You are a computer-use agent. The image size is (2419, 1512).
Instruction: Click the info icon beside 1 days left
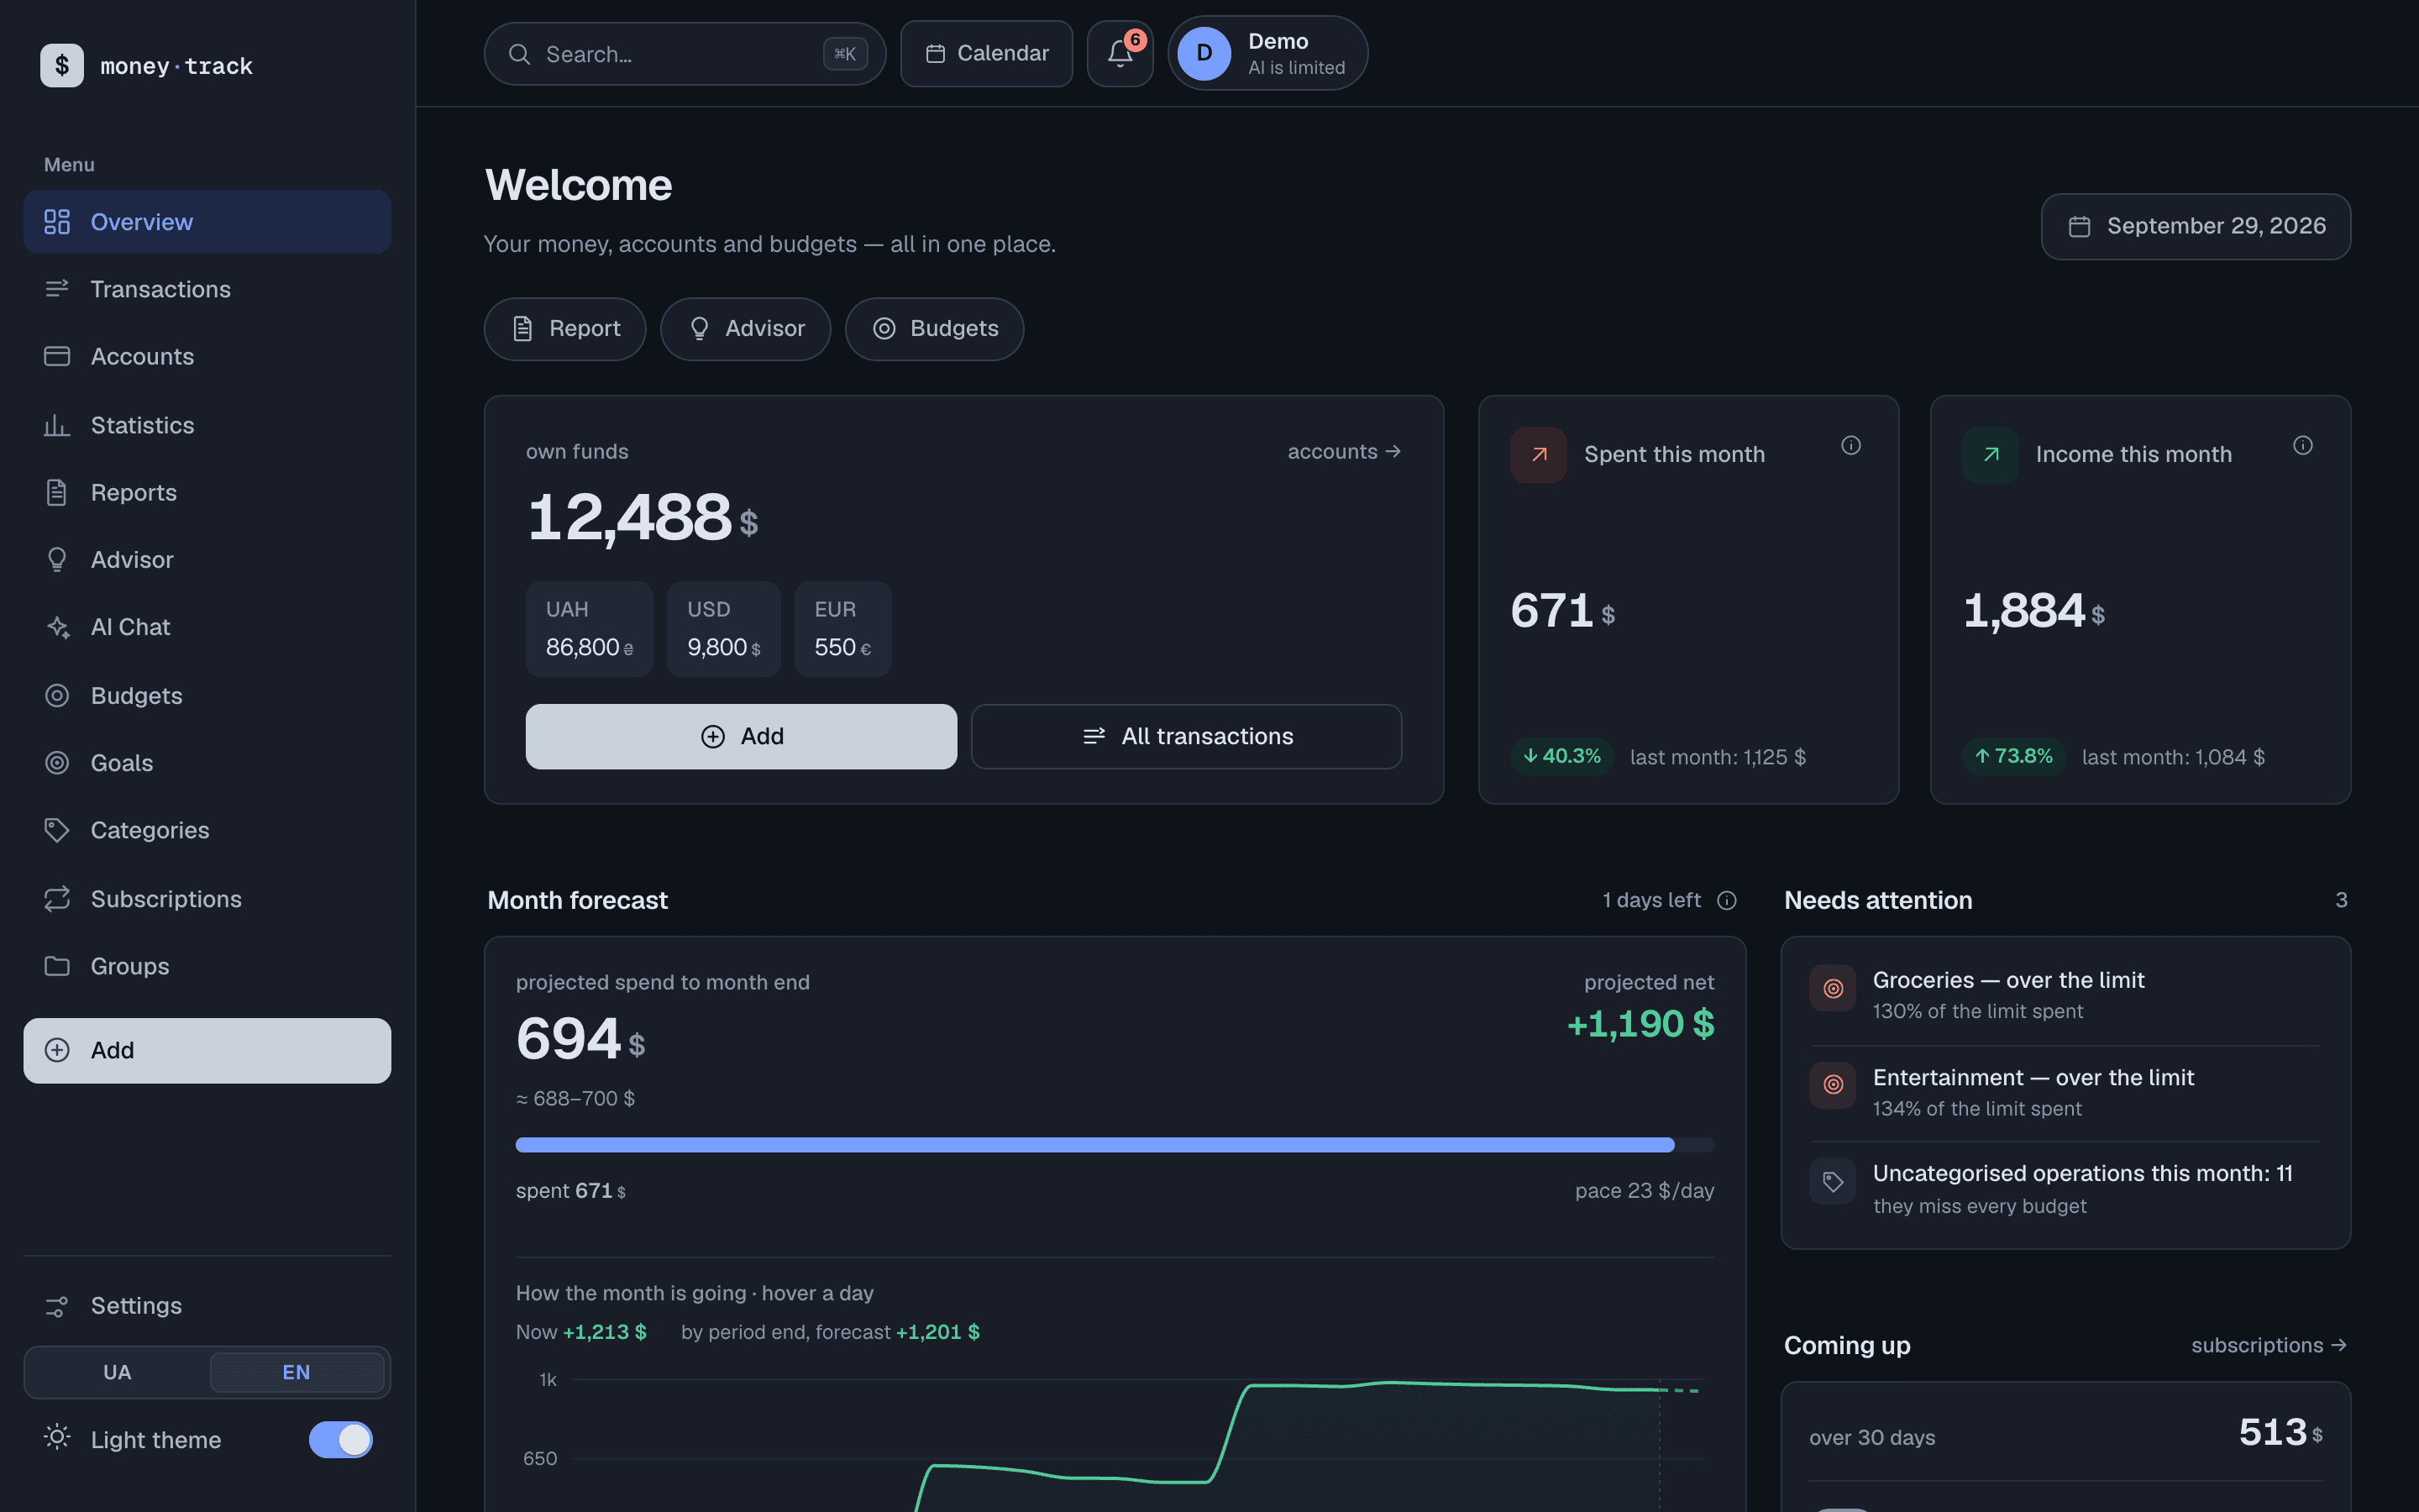(x=1726, y=900)
